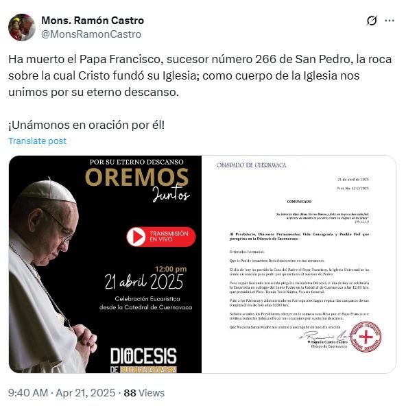Viewport: 406px width, 406px height.
Task: Click the gold "OREMOS" title text
Action: pos(136,178)
